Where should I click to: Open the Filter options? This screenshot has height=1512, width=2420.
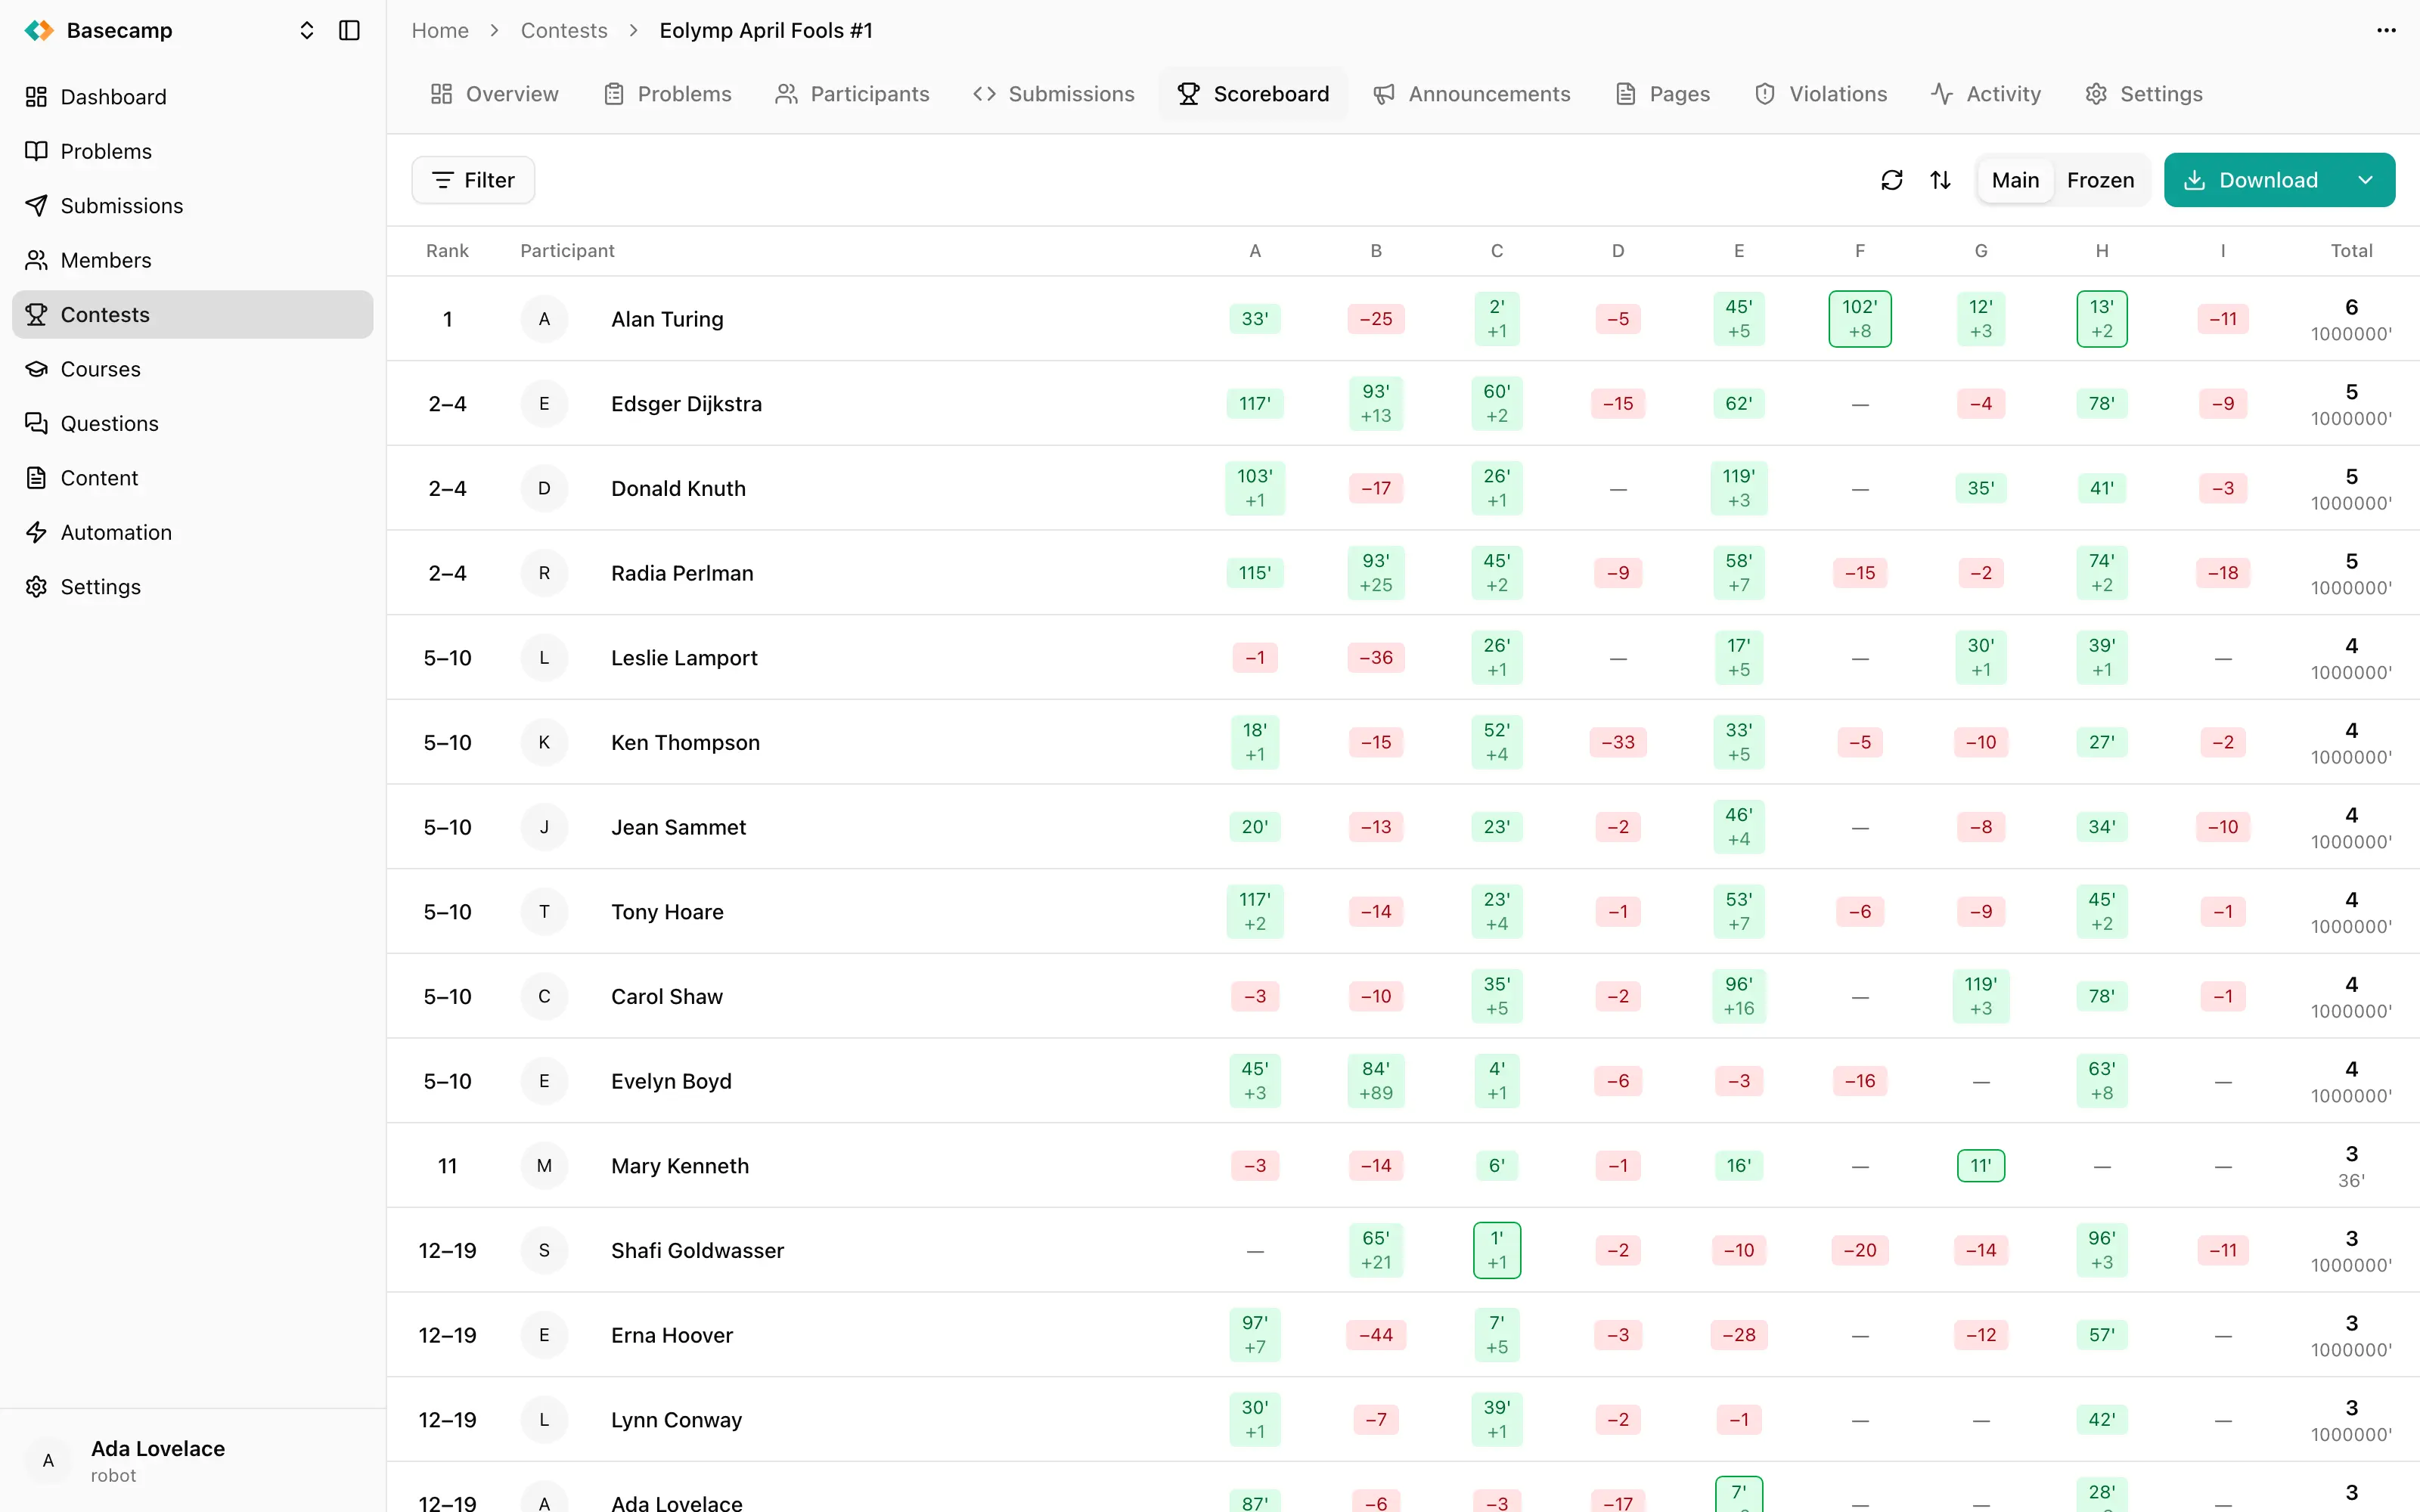[x=473, y=180]
